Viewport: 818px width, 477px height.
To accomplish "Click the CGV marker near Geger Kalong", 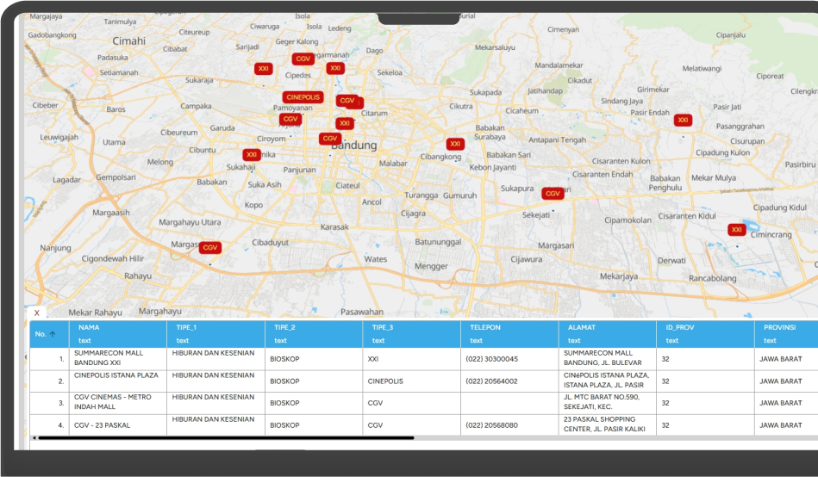I will [302, 59].
